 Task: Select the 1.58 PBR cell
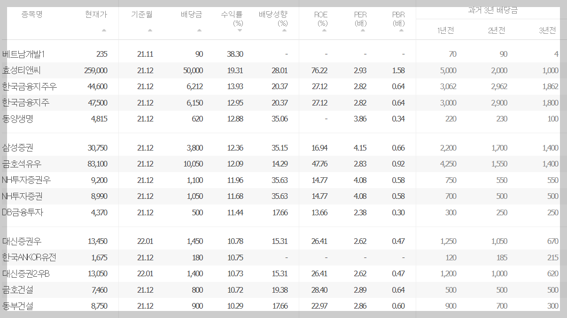click(398, 71)
